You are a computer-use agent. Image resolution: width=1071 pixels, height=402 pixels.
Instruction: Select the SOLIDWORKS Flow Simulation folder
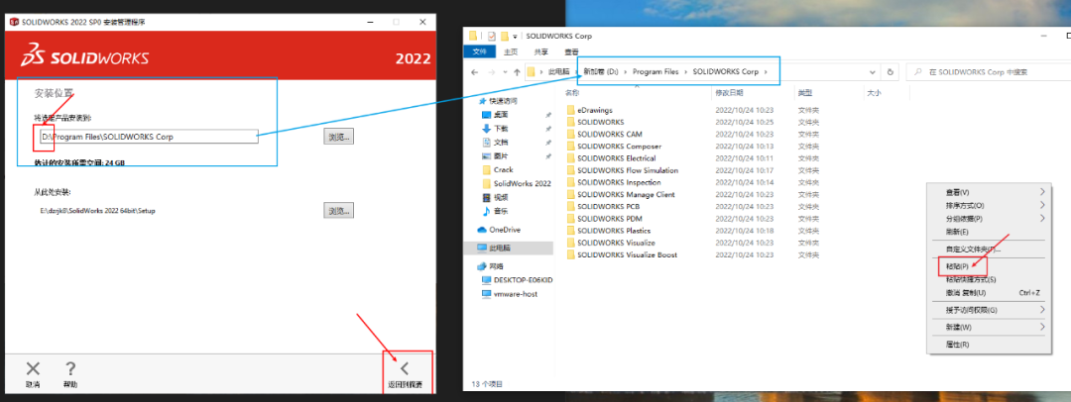click(x=623, y=170)
